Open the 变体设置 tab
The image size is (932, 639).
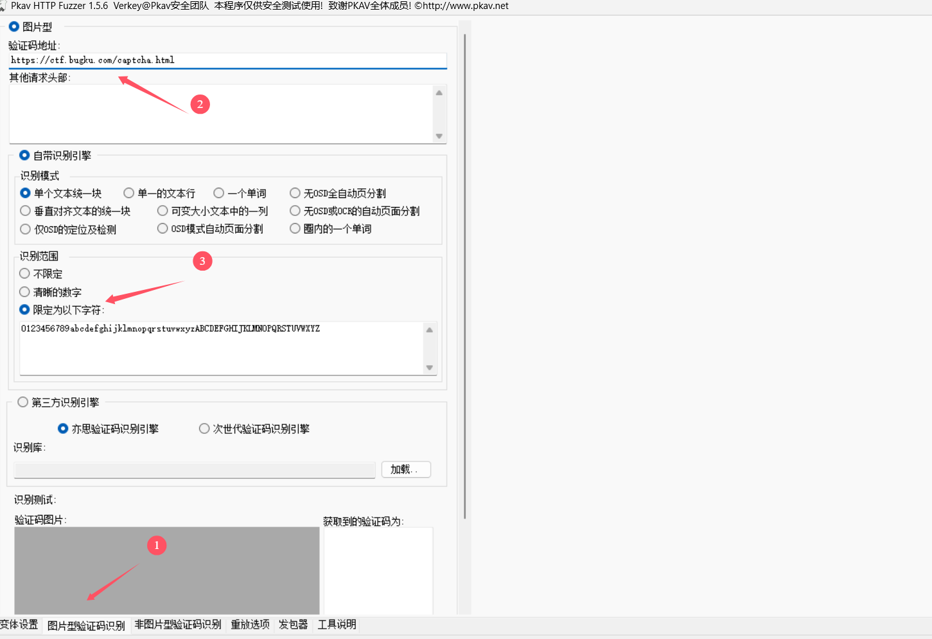pos(19,625)
